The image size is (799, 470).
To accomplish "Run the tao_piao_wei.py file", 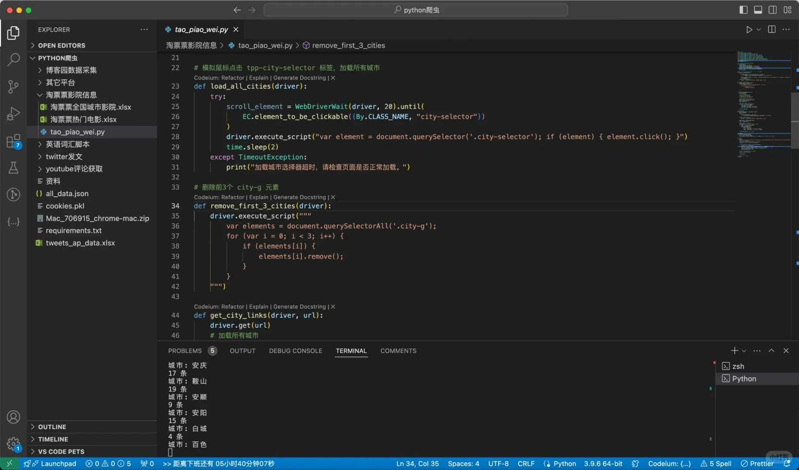I will [749, 29].
